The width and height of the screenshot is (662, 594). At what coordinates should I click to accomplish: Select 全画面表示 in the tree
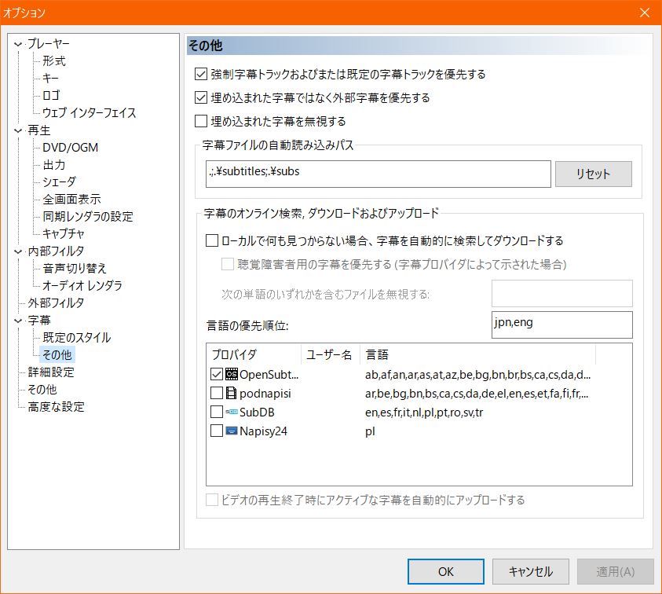coord(71,200)
